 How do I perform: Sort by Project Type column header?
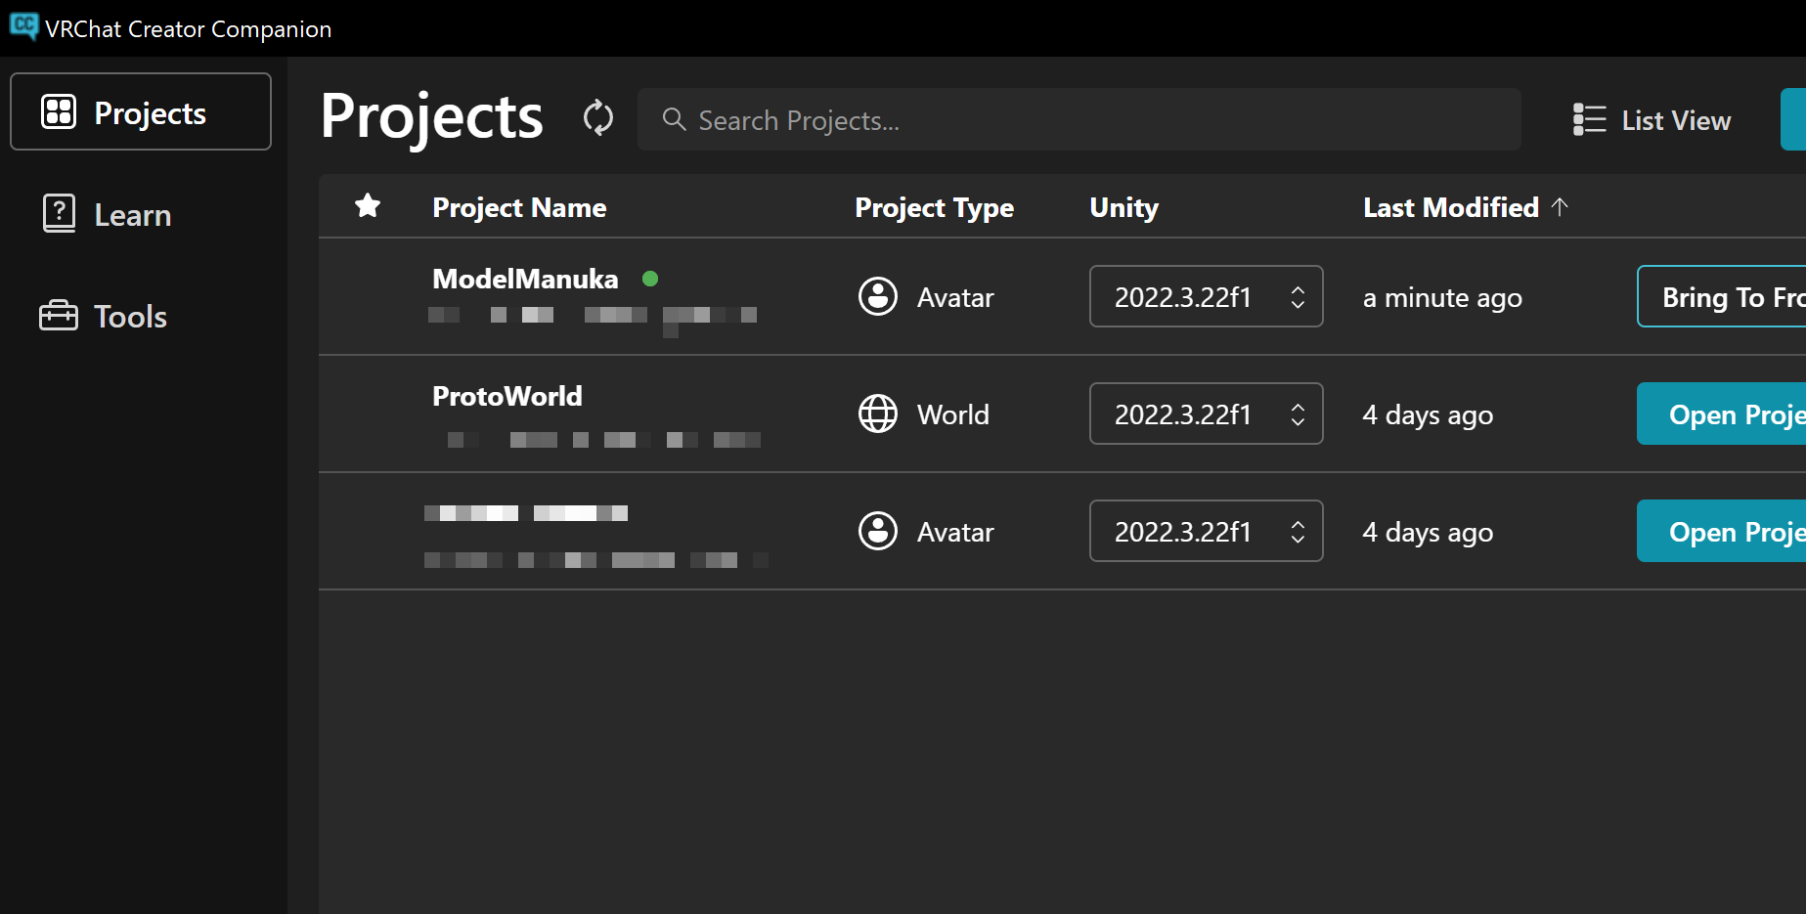934,207
